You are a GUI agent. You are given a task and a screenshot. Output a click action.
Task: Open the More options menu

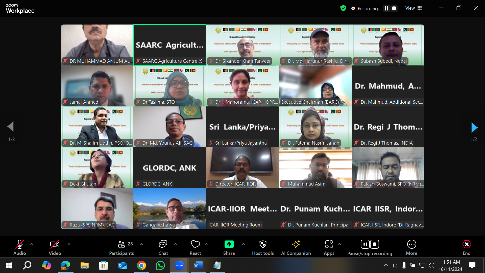pos(411,244)
